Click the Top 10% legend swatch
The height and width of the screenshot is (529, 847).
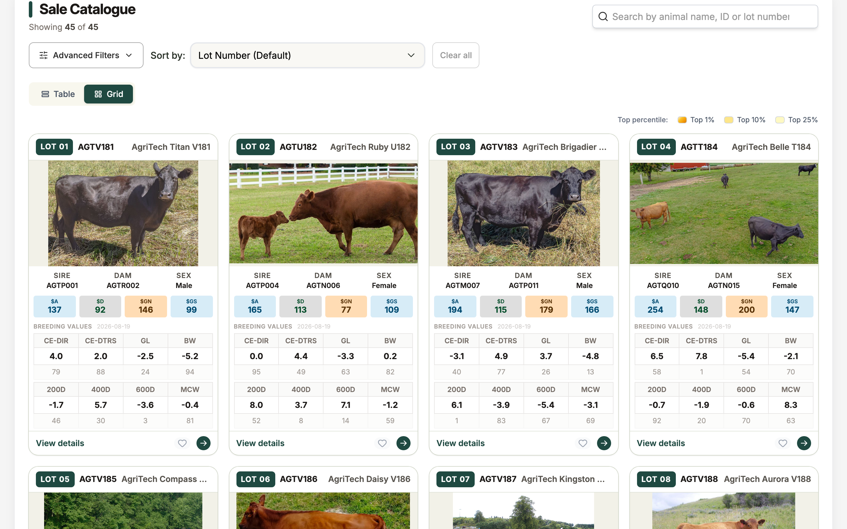[729, 120]
